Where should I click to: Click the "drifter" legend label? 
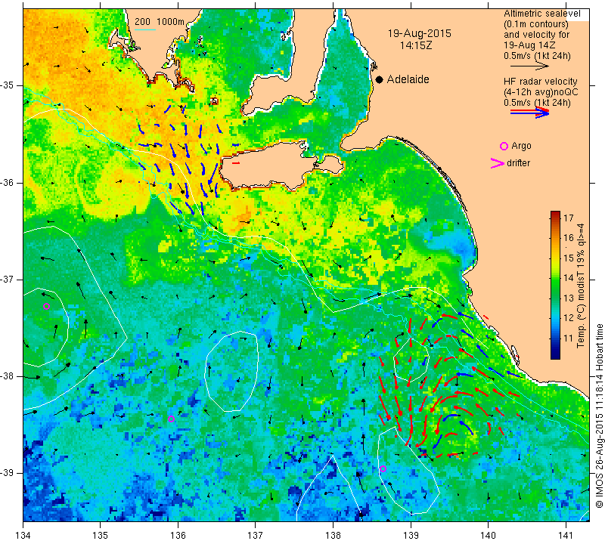pos(518,163)
